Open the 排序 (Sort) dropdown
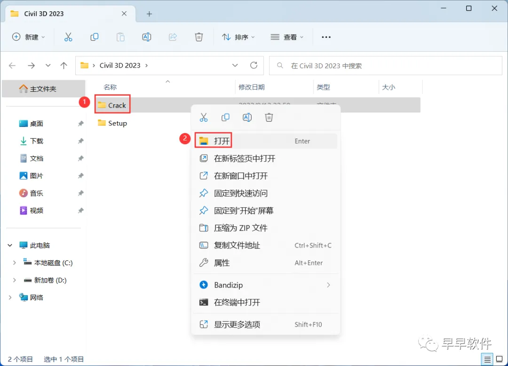Image resolution: width=508 pixels, height=366 pixels. tap(238, 37)
